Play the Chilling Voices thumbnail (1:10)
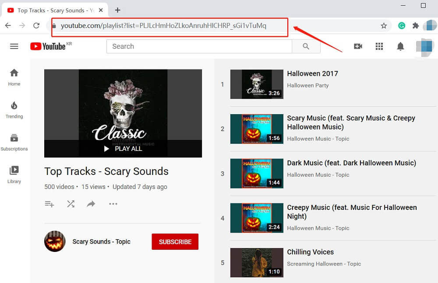 (257, 262)
